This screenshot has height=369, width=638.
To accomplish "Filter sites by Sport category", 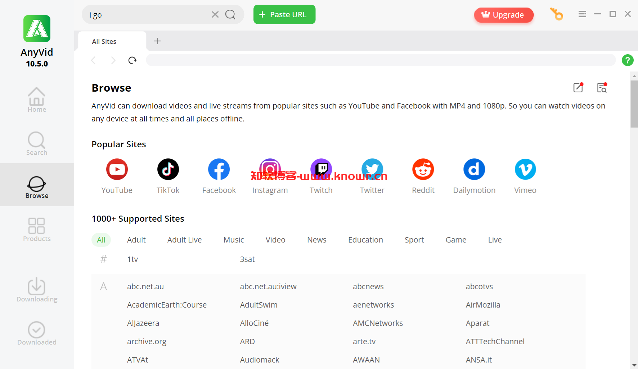I will click(414, 240).
